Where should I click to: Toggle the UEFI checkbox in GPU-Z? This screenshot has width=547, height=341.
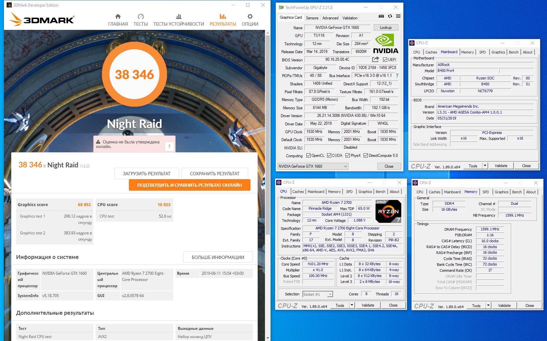tap(385, 60)
